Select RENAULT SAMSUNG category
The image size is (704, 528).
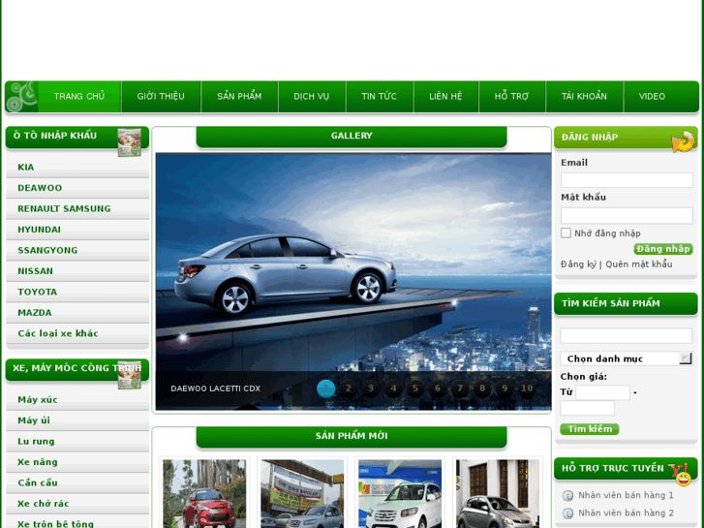[x=64, y=208]
